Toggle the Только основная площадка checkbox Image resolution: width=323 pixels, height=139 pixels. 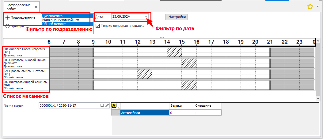tap(98, 26)
